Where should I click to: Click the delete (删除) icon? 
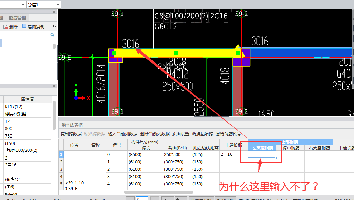point(5,27)
